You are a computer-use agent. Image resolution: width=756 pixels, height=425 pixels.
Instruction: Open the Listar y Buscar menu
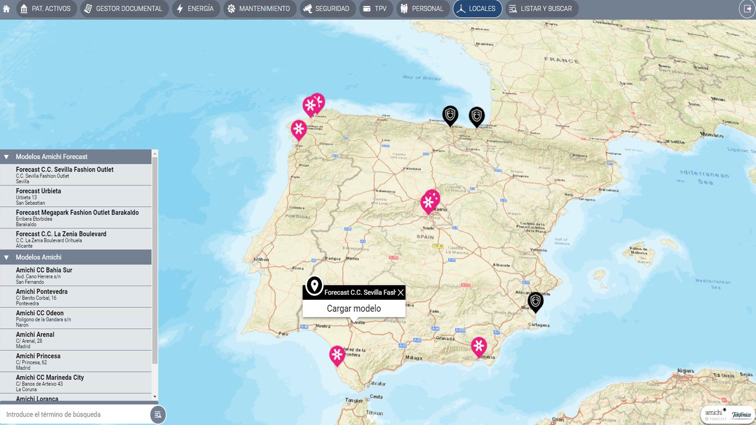click(541, 9)
